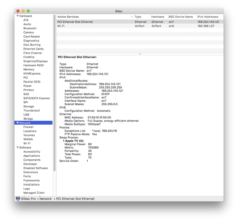Open Installations item
238x222 pixels.
coord(31,184)
